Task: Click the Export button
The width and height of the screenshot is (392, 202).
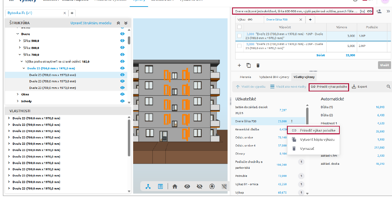Action: 359,87
